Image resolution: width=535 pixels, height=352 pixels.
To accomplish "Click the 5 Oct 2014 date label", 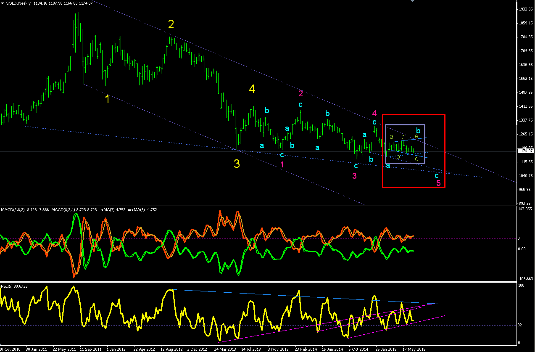I will click(358, 349).
